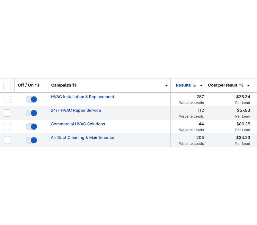Open the Cost per result dropdown caret
The height and width of the screenshot is (225, 257).
tap(248, 85)
